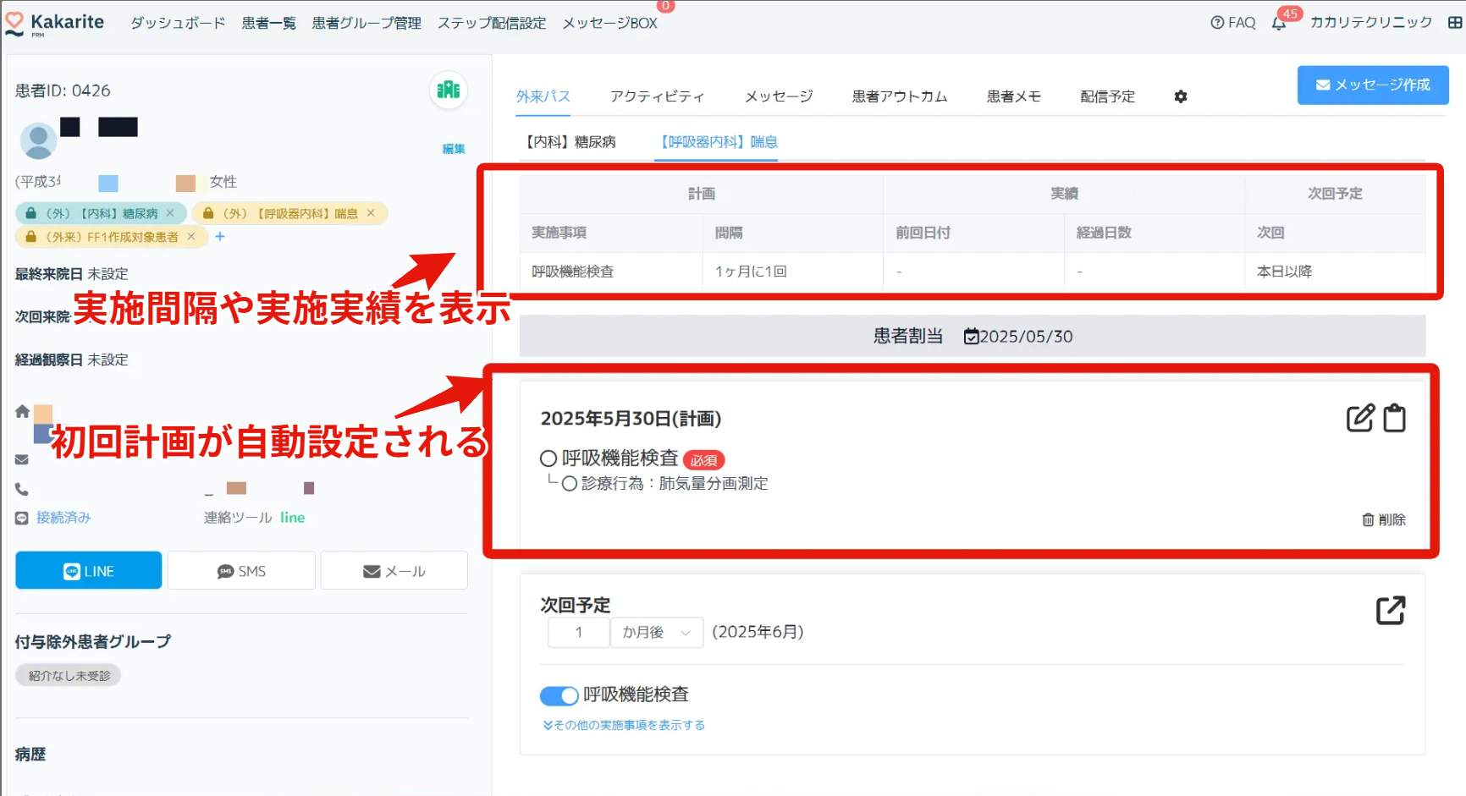This screenshot has width=1466, height=796.
Task: Select the 呼吸機能検査 radio button
Action: point(548,458)
